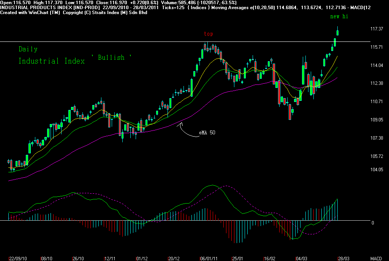Click the Ticks=125 header text

point(173,8)
